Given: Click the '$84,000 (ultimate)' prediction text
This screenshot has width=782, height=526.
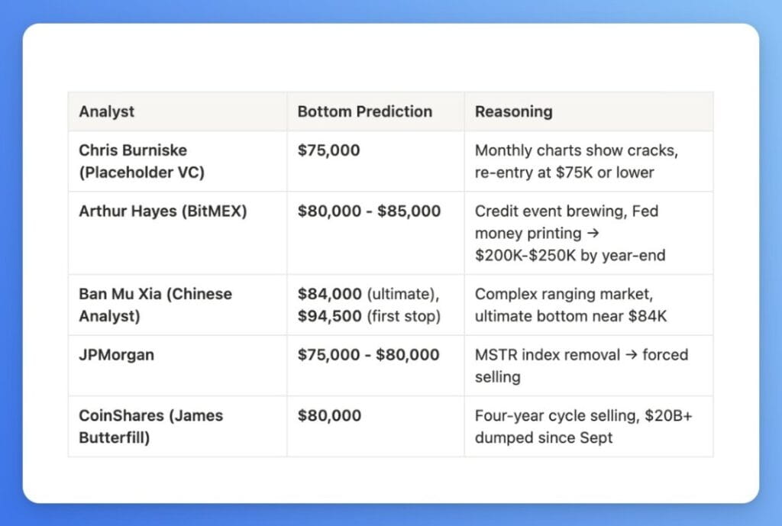Looking at the screenshot, I should tap(369, 294).
